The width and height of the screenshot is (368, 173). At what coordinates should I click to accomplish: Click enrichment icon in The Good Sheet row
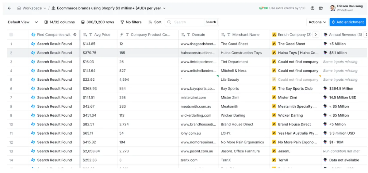click(x=274, y=44)
